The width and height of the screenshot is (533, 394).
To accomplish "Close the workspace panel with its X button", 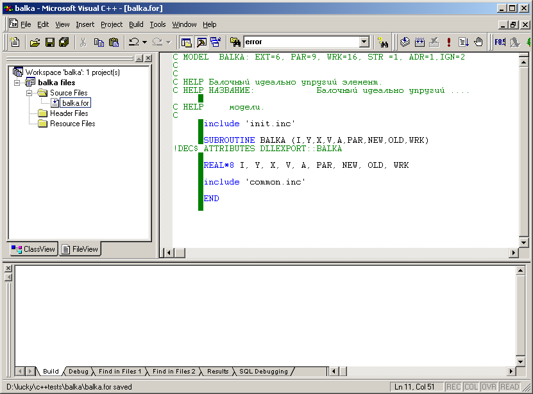I will point(148,58).
